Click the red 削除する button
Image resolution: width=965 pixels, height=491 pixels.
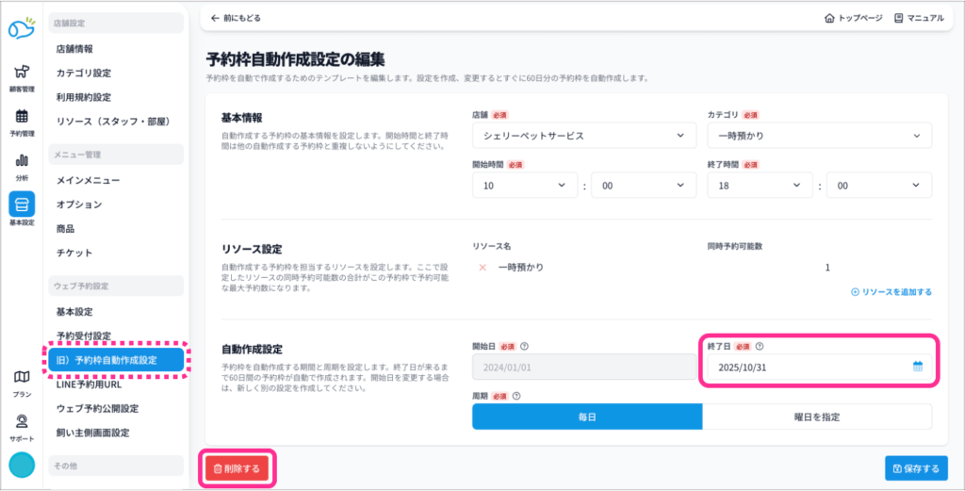237,467
